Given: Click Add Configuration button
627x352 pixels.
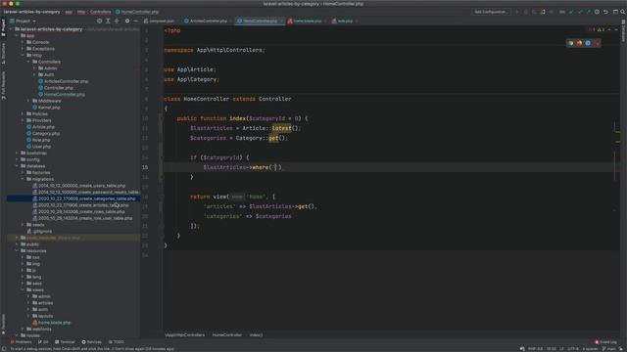Looking at the screenshot, I should pyautogui.click(x=491, y=12).
